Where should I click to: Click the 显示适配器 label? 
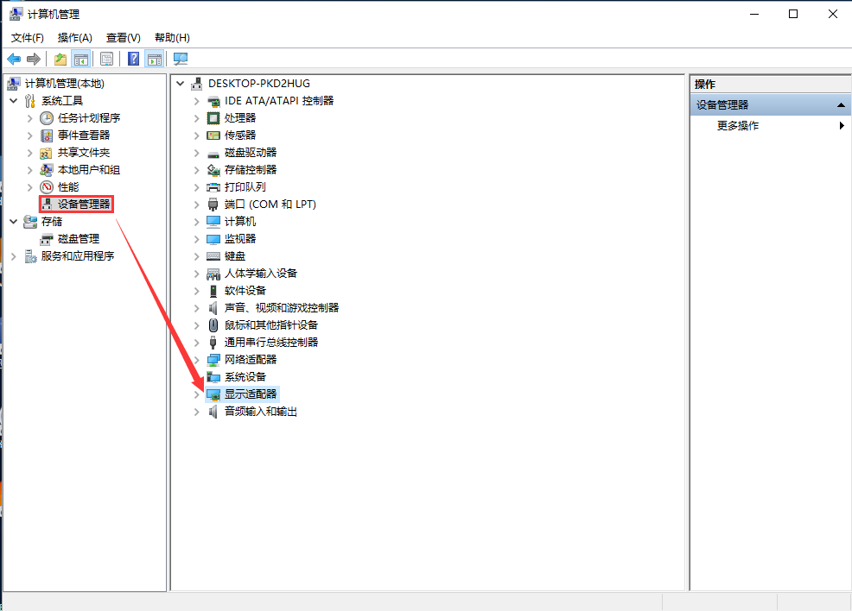pos(251,394)
